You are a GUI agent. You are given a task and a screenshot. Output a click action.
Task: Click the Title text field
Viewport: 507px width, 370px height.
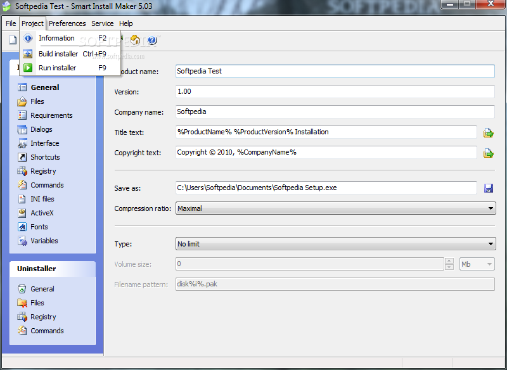click(x=326, y=132)
